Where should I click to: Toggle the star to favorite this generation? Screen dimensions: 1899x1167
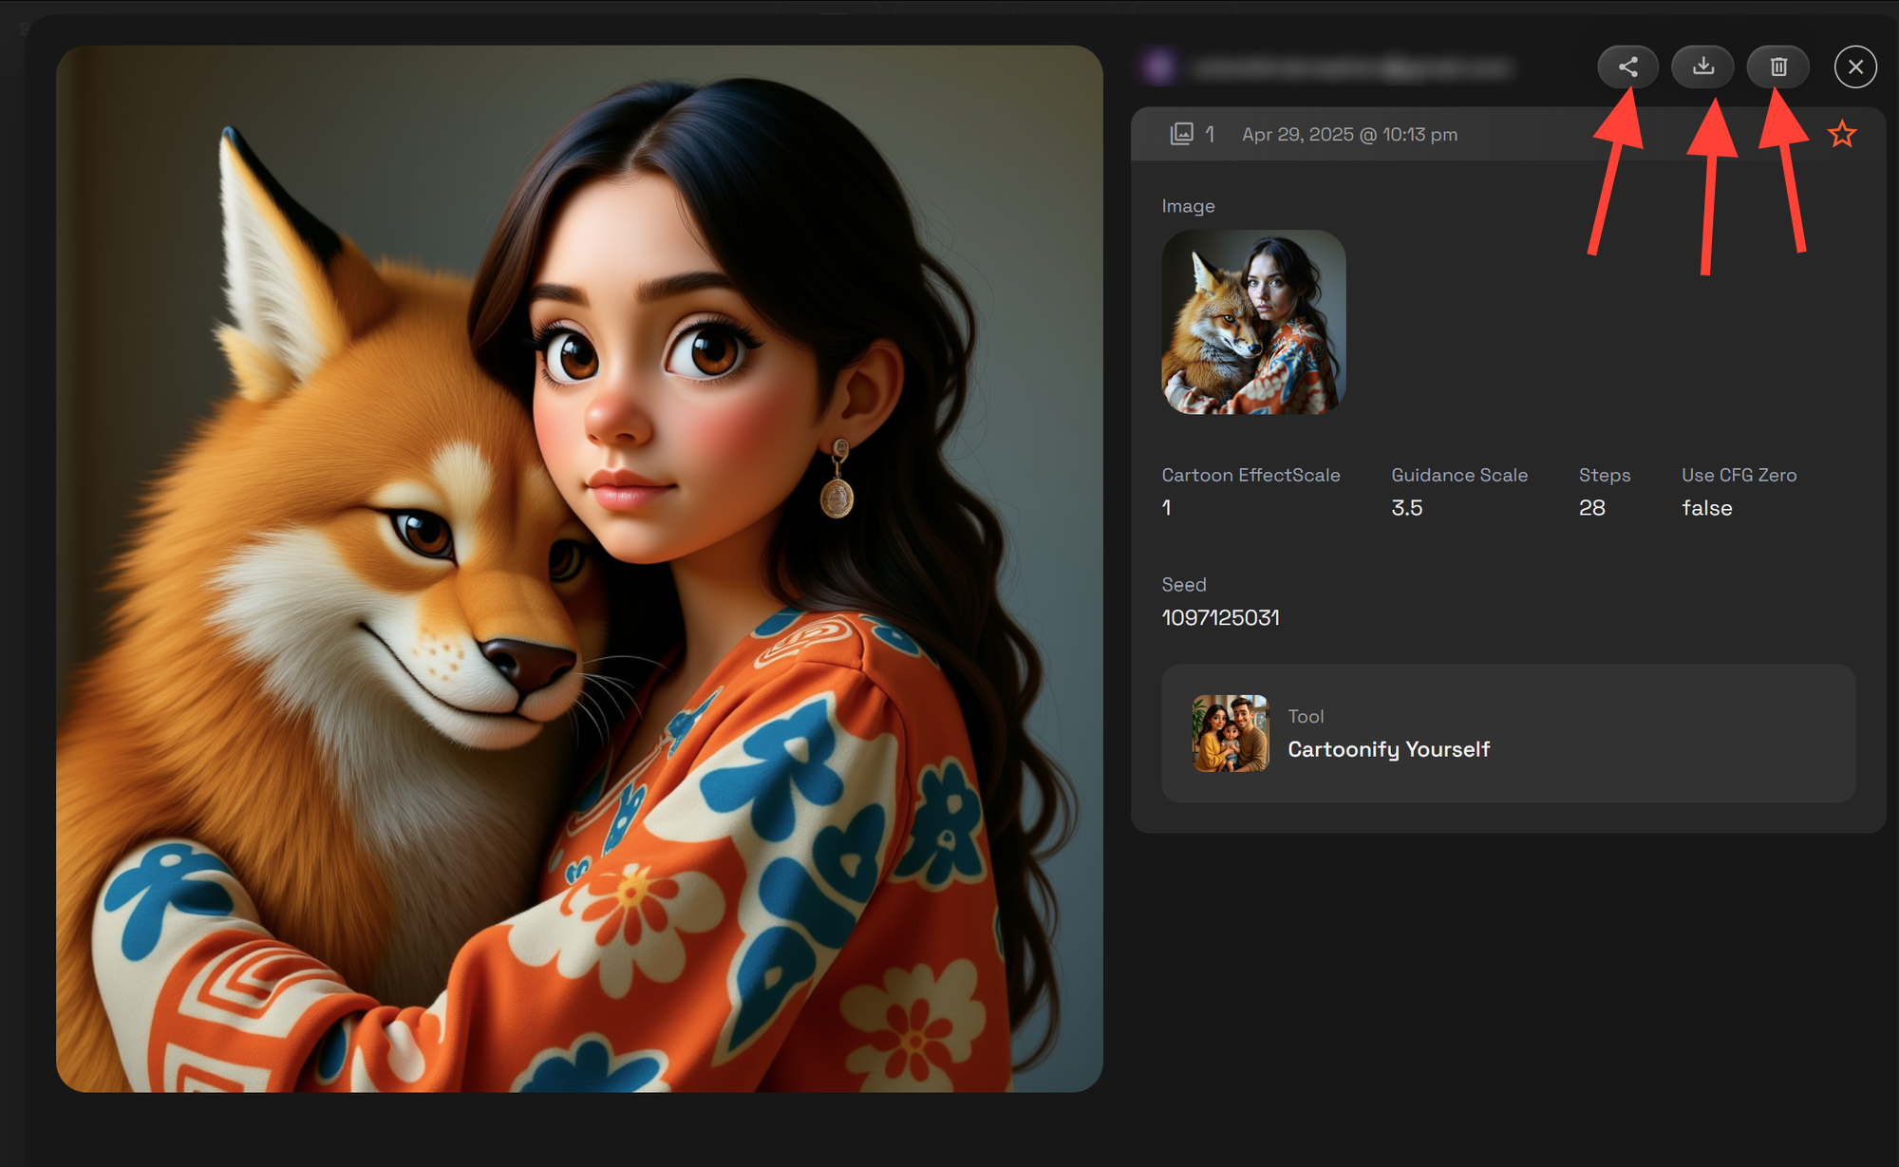click(x=1842, y=133)
